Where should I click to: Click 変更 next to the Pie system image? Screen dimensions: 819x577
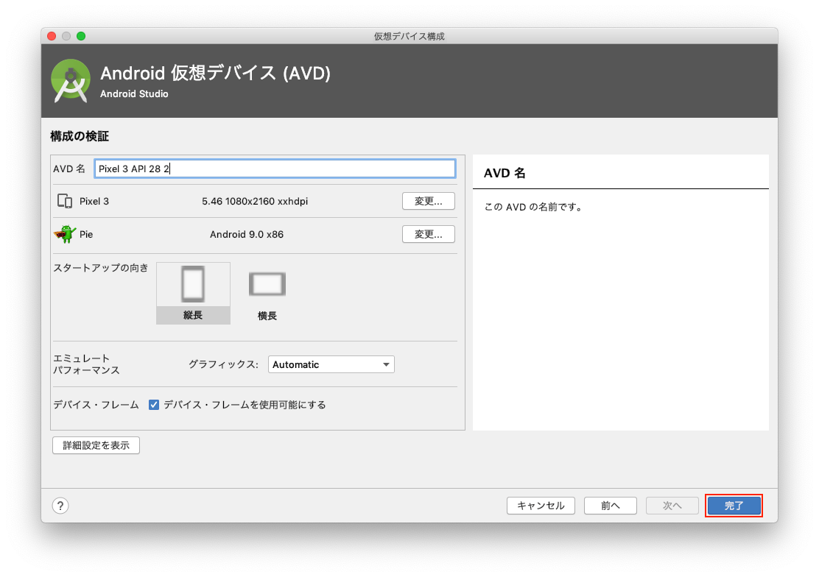point(428,233)
